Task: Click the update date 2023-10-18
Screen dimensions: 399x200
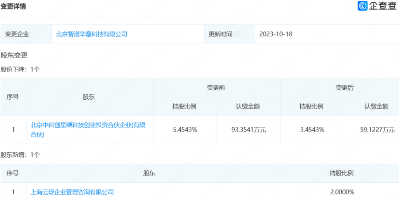Action: (x=276, y=34)
